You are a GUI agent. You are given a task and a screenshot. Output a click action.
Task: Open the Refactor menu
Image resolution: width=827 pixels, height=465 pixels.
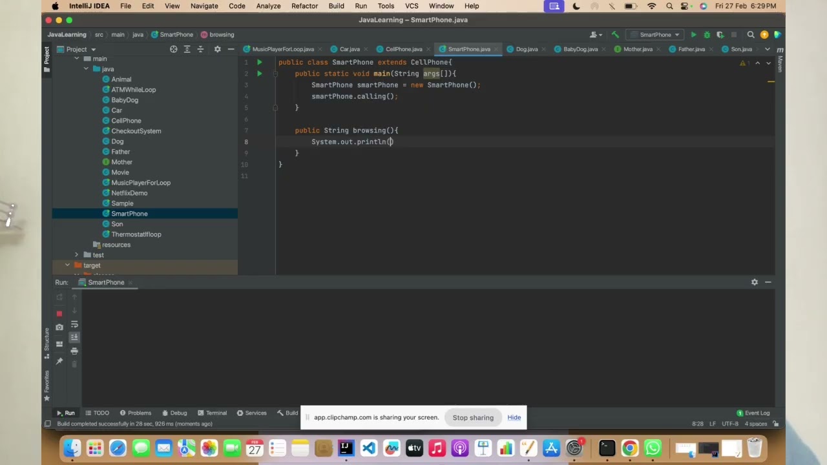(304, 6)
